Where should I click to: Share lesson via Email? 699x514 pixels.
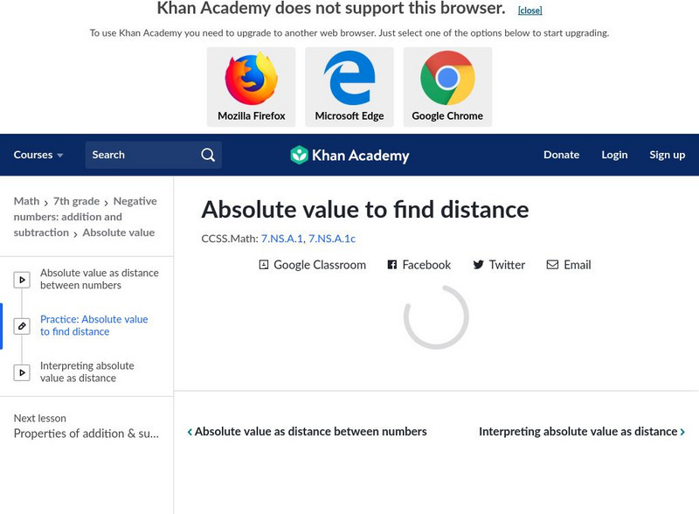pyautogui.click(x=569, y=265)
